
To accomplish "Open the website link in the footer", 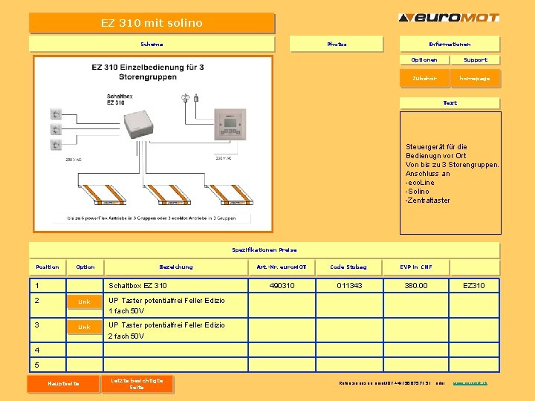I will point(470,383).
